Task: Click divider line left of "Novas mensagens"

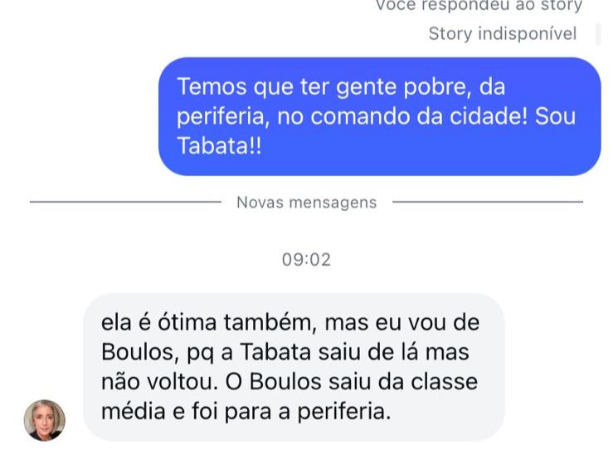Action: 125,202
